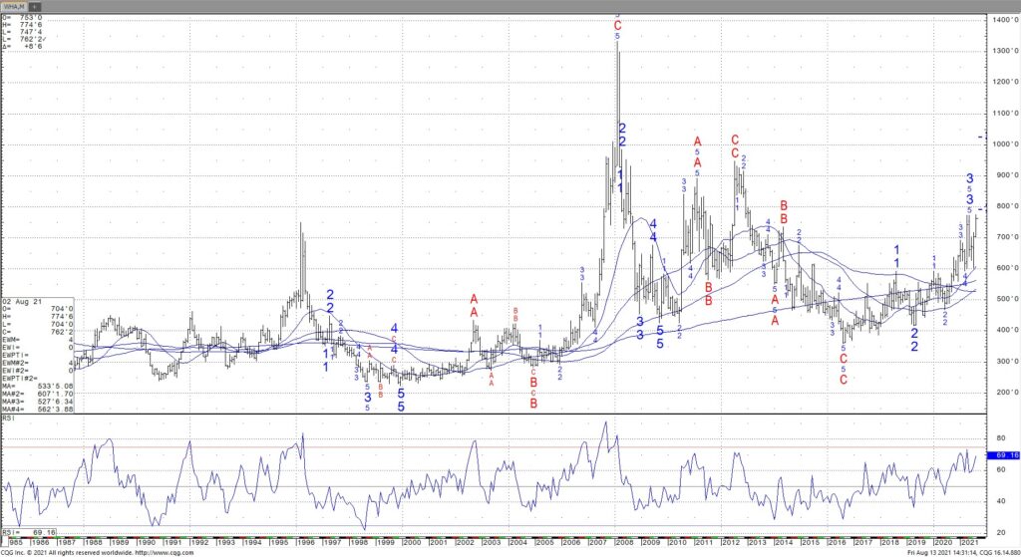Click the red C label at 2016 low
Viewport: 1021px width, 557px height.
point(844,380)
